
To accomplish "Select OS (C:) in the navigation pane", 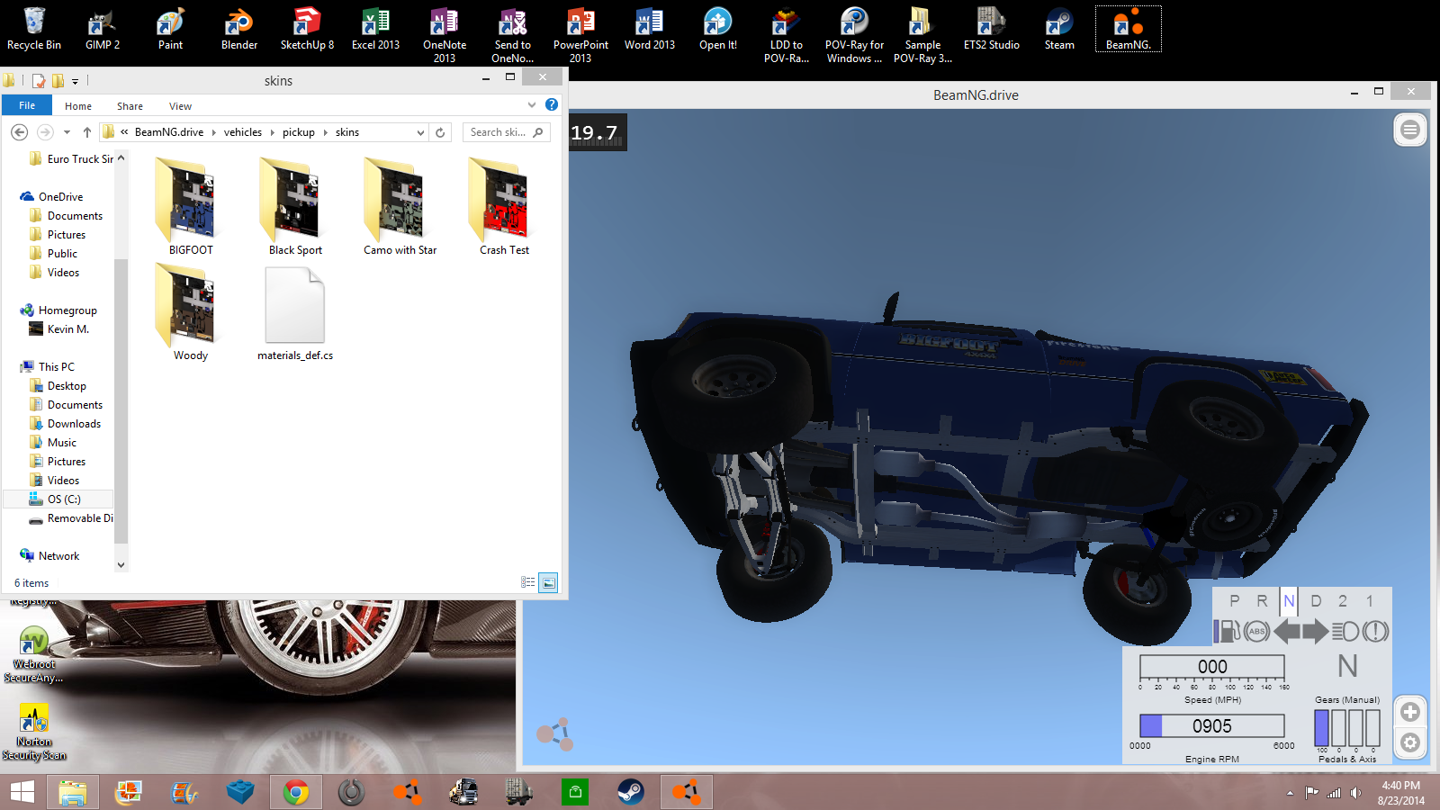I will pos(64,499).
